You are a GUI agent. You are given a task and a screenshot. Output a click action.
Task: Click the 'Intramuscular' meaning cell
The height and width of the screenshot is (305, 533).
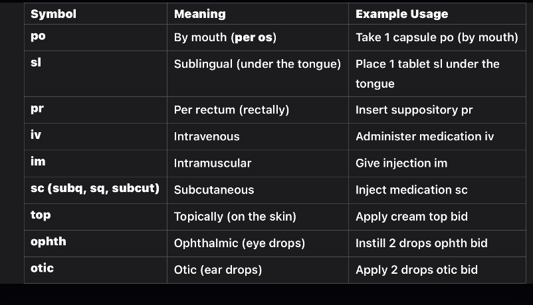coord(213,163)
